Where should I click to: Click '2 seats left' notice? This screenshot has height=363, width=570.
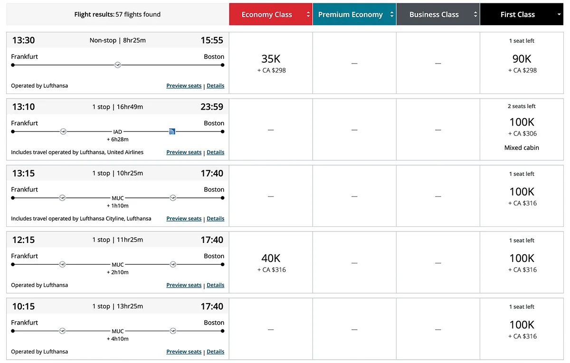pos(522,106)
